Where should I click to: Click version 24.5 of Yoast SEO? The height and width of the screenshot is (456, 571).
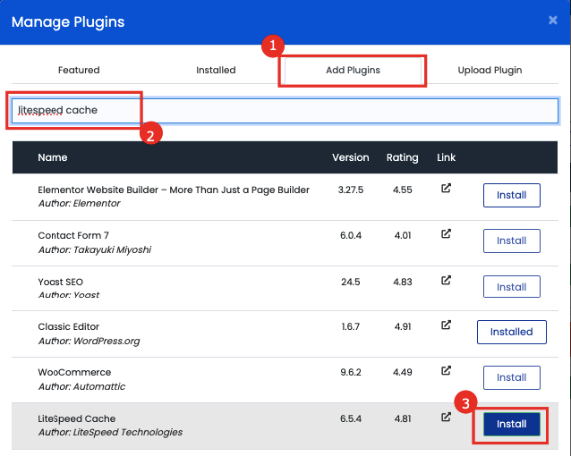click(351, 282)
